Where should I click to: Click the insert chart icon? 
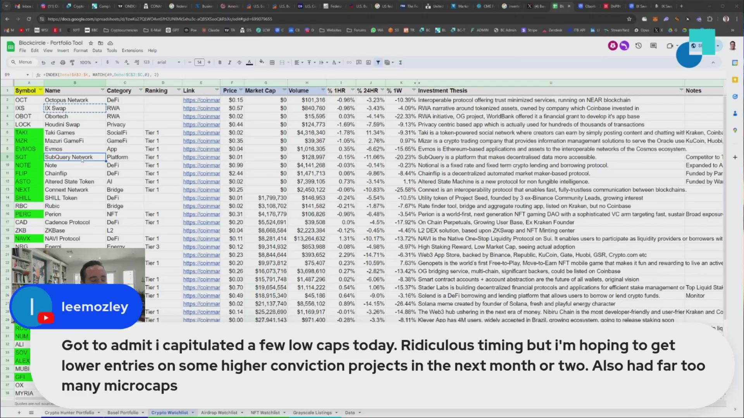click(x=368, y=62)
